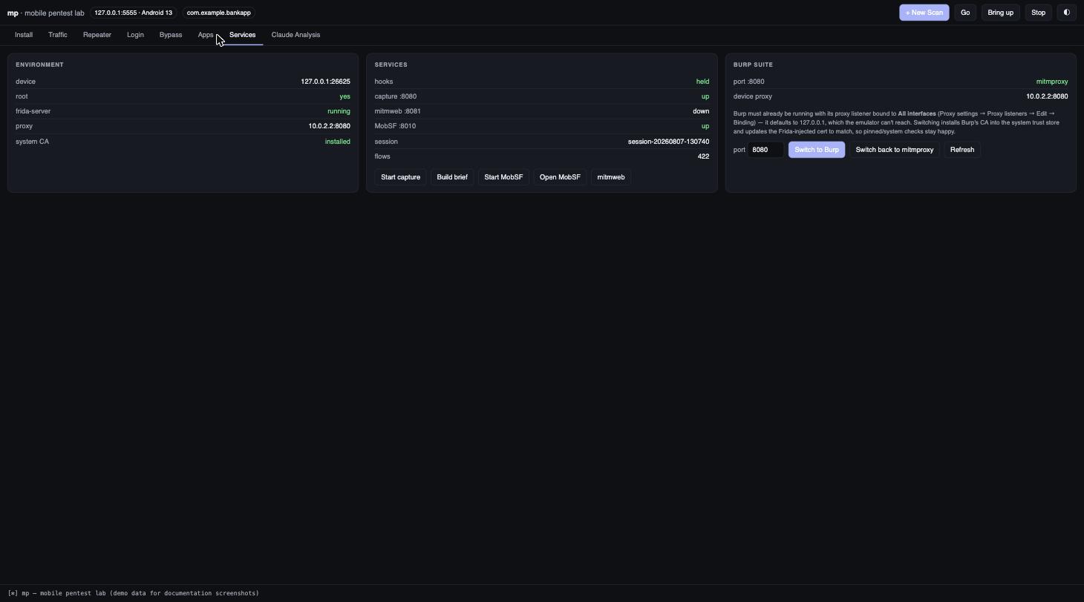The width and height of the screenshot is (1084, 602).
Task: Open the Claude Analysis tab
Action: tap(296, 35)
